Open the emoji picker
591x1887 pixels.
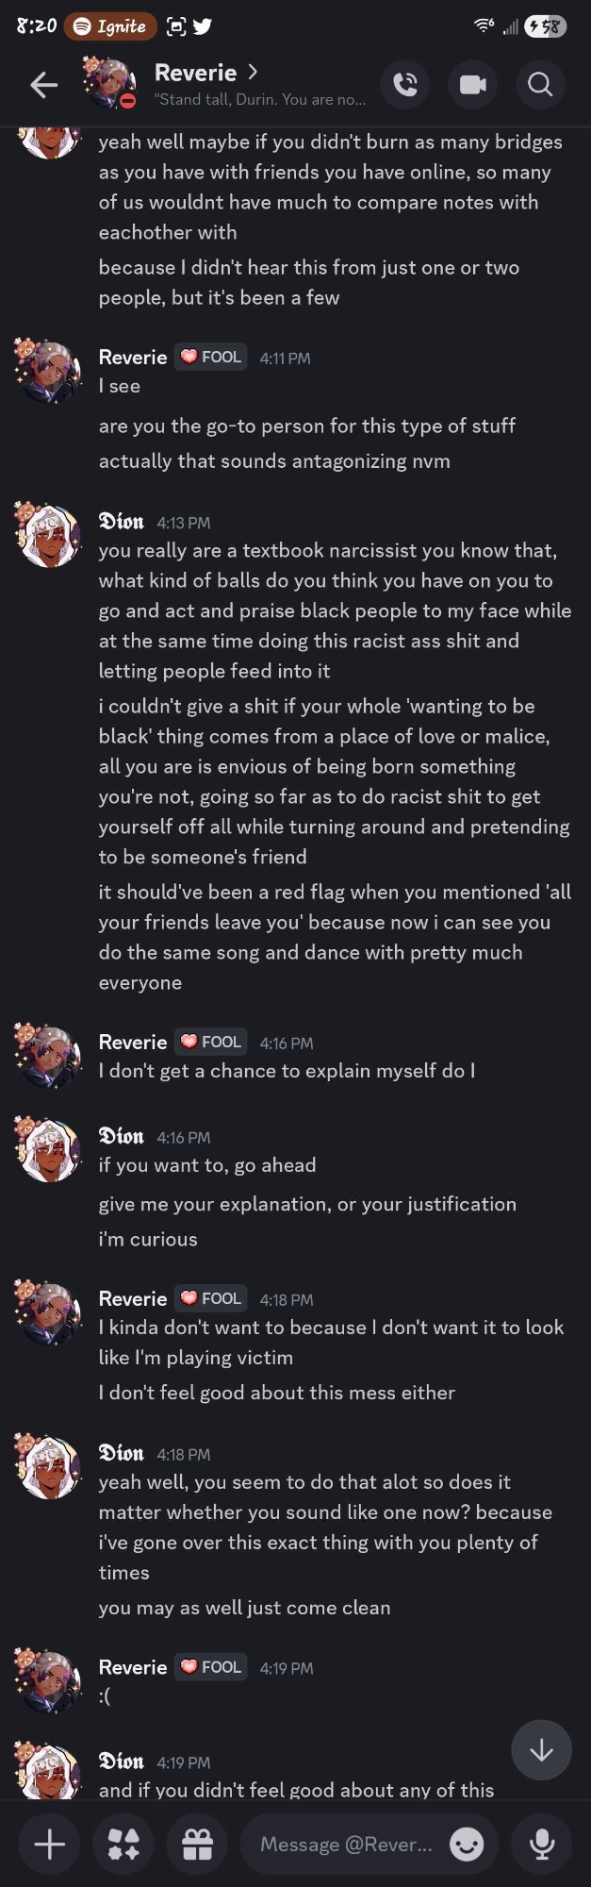(x=467, y=1844)
